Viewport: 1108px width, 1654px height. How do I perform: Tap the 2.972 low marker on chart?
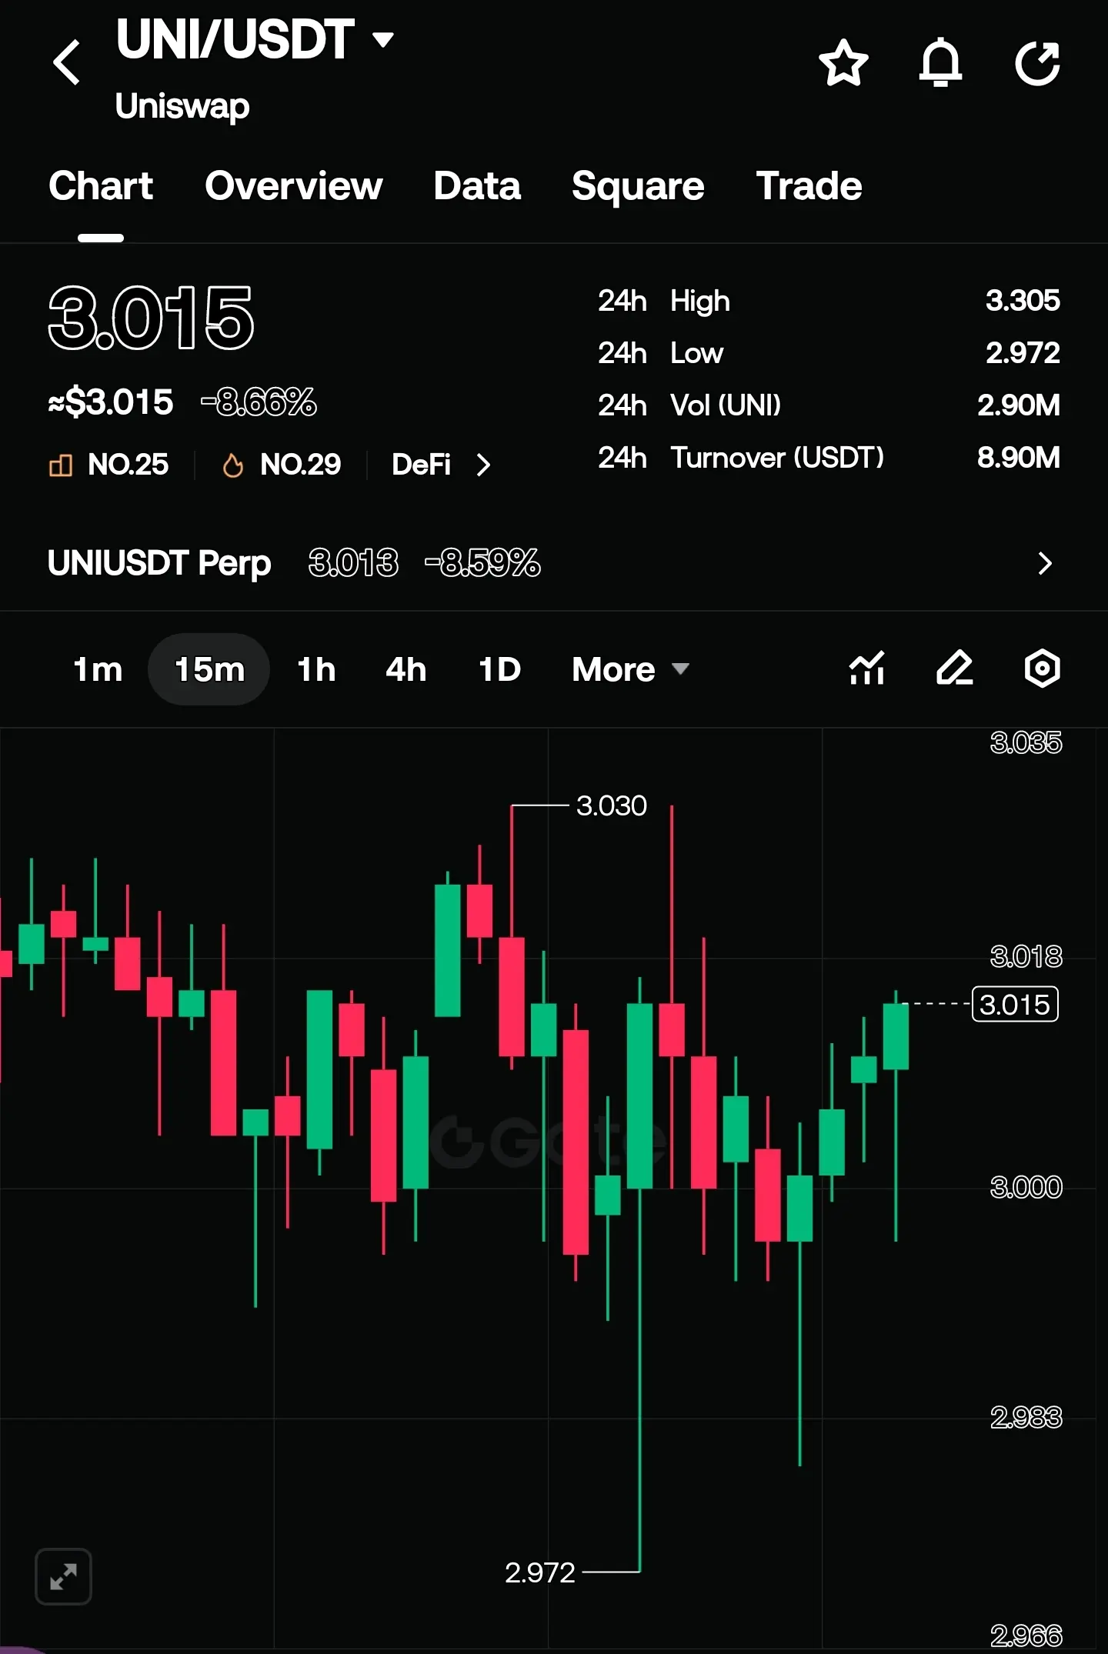(x=540, y=1572)
